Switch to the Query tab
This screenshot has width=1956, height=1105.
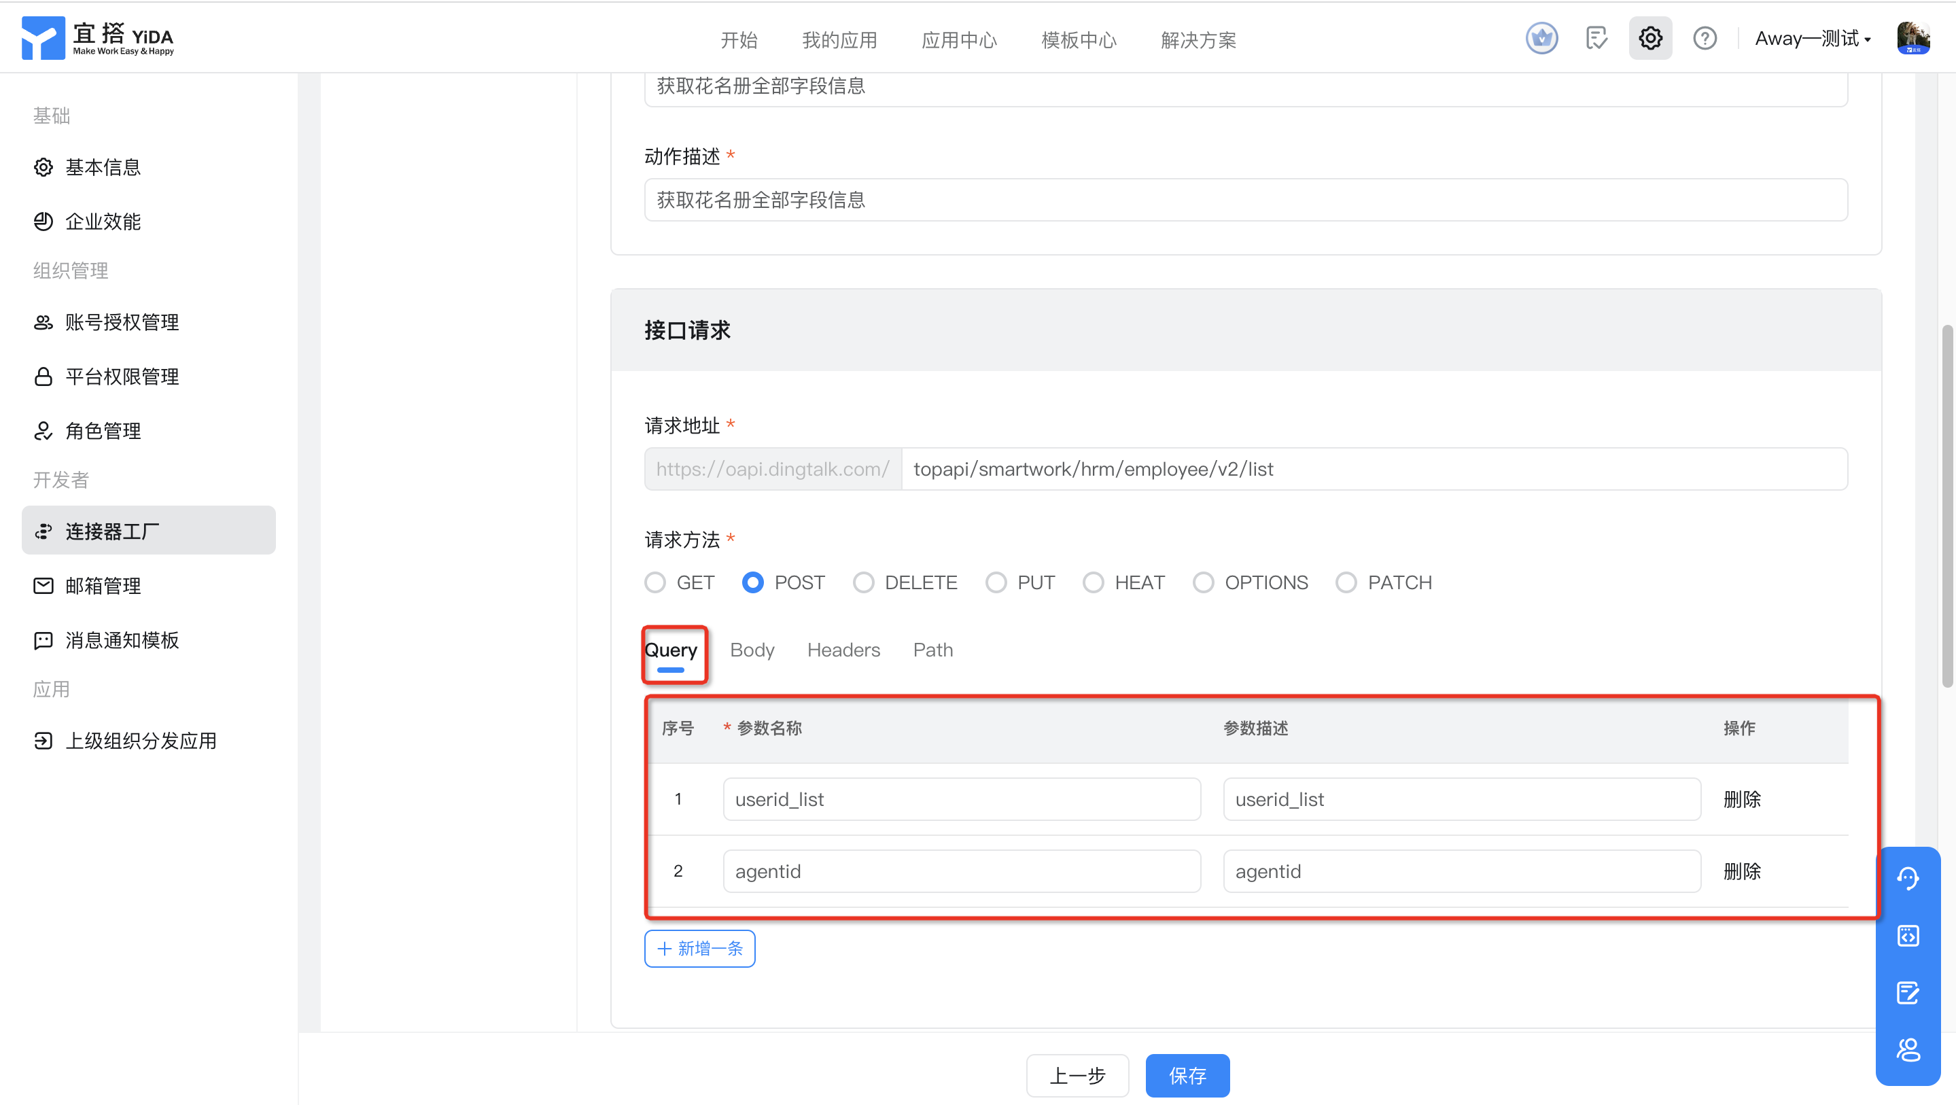pos(671,651)
